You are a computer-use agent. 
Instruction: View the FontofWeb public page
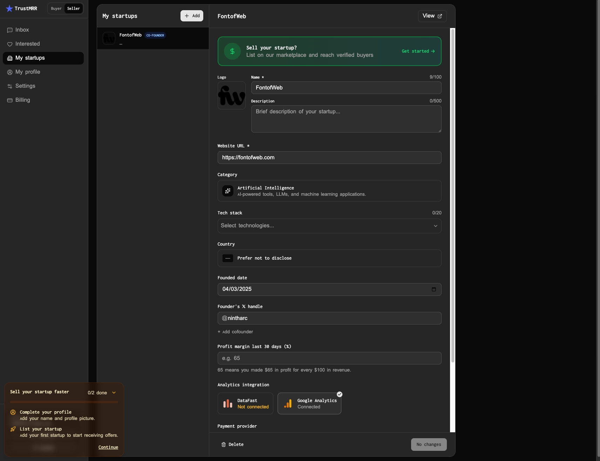(x=432, y=16)
